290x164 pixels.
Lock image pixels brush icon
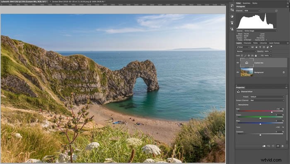[x=245, y=56]
